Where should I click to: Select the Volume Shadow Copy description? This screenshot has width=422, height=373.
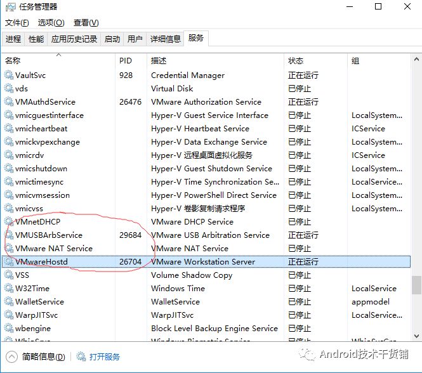tap(192, 275)
